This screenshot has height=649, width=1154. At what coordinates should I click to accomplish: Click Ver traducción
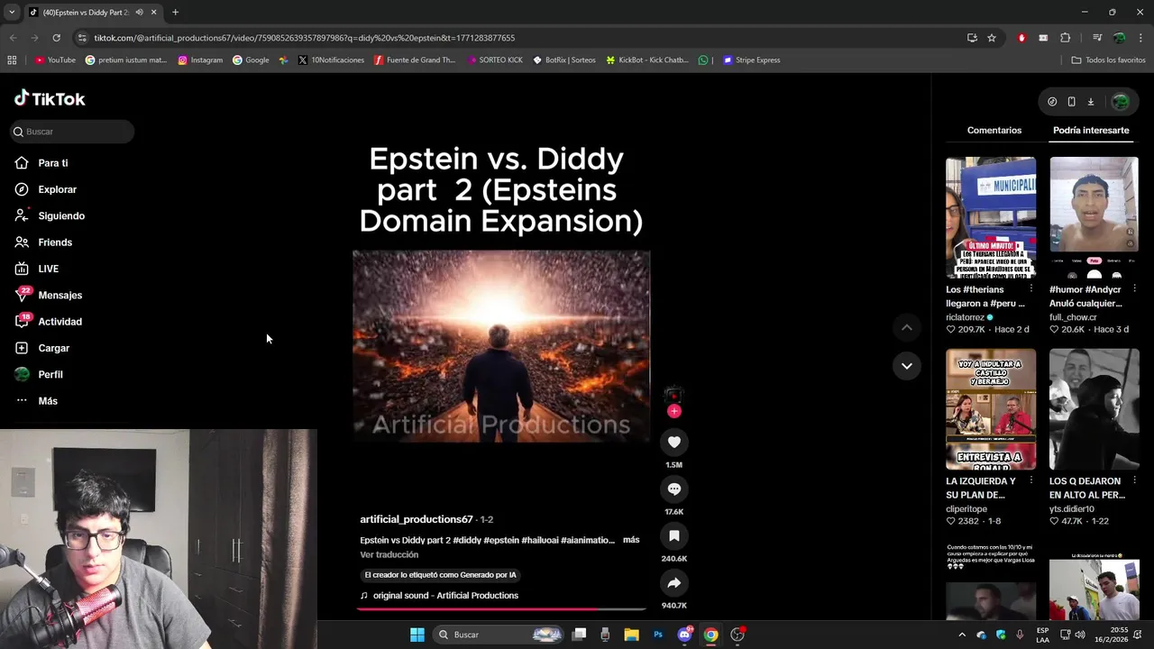click(389, 554)
